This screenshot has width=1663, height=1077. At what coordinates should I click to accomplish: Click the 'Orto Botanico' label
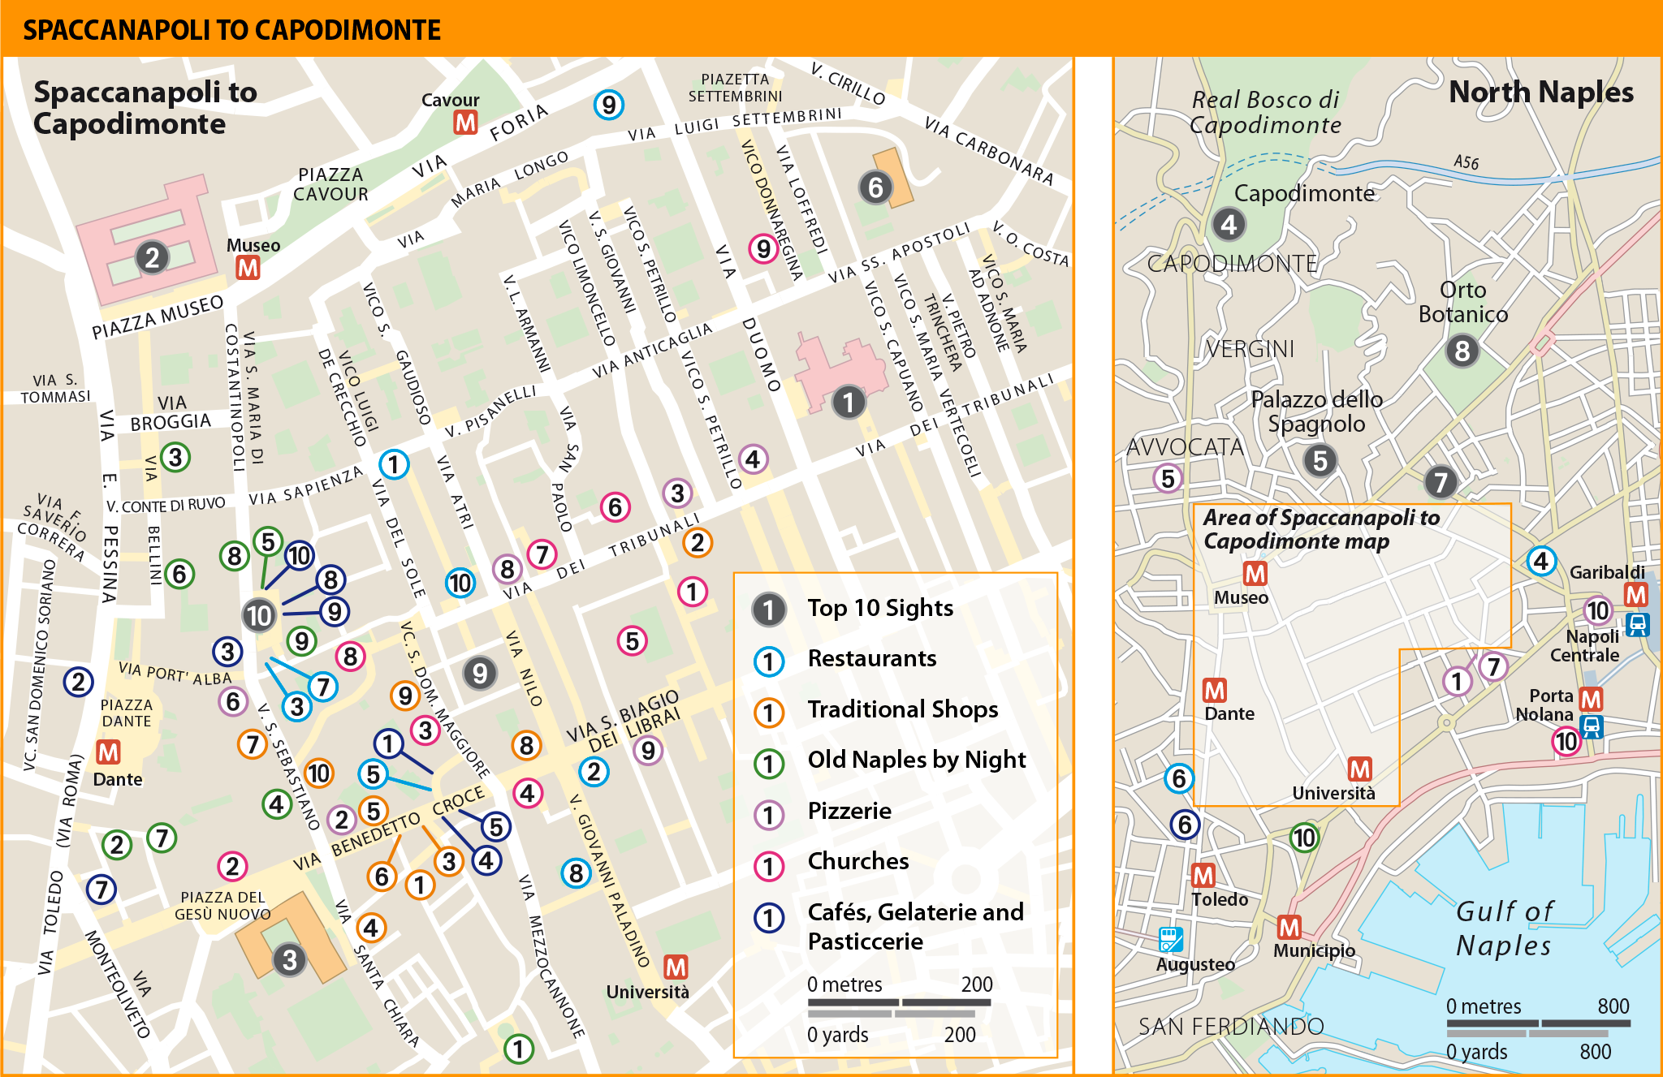pyautogui.click(x=1462, y=302)
